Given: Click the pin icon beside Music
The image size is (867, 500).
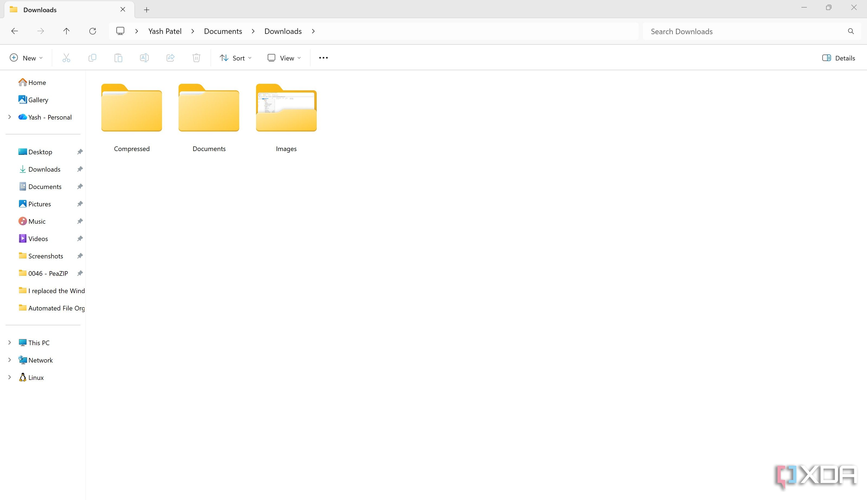Looking at the screenshot, I should click(80, 221).
